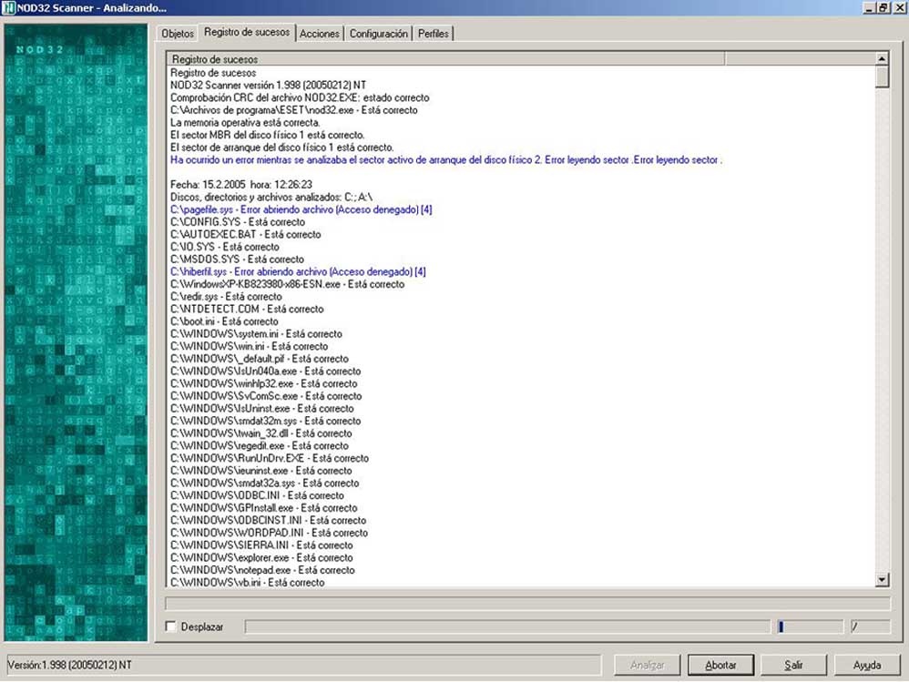This screenshot has height=682, width=909.
Task: Click the small blue progress indicator bar
Action: pos(781,626)
